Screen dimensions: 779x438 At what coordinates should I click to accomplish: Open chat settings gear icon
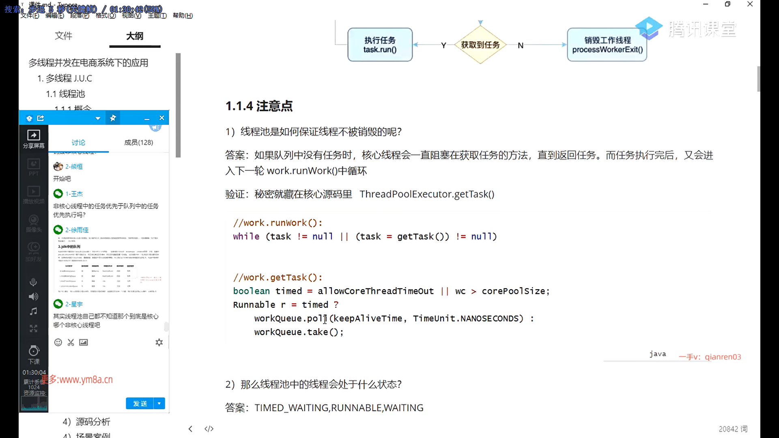pos(159,342)
